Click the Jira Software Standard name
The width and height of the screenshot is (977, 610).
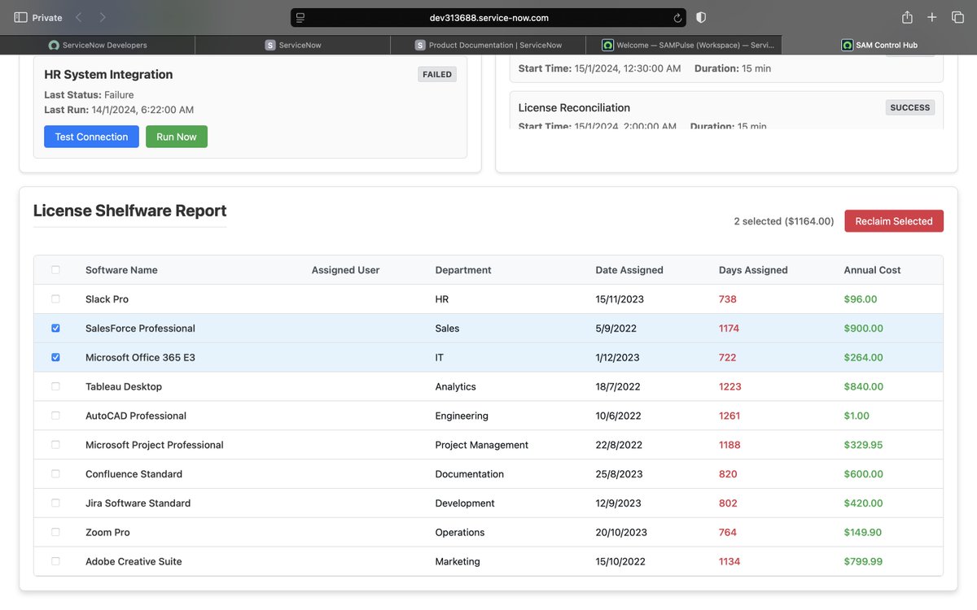click(x=138, y=503)
